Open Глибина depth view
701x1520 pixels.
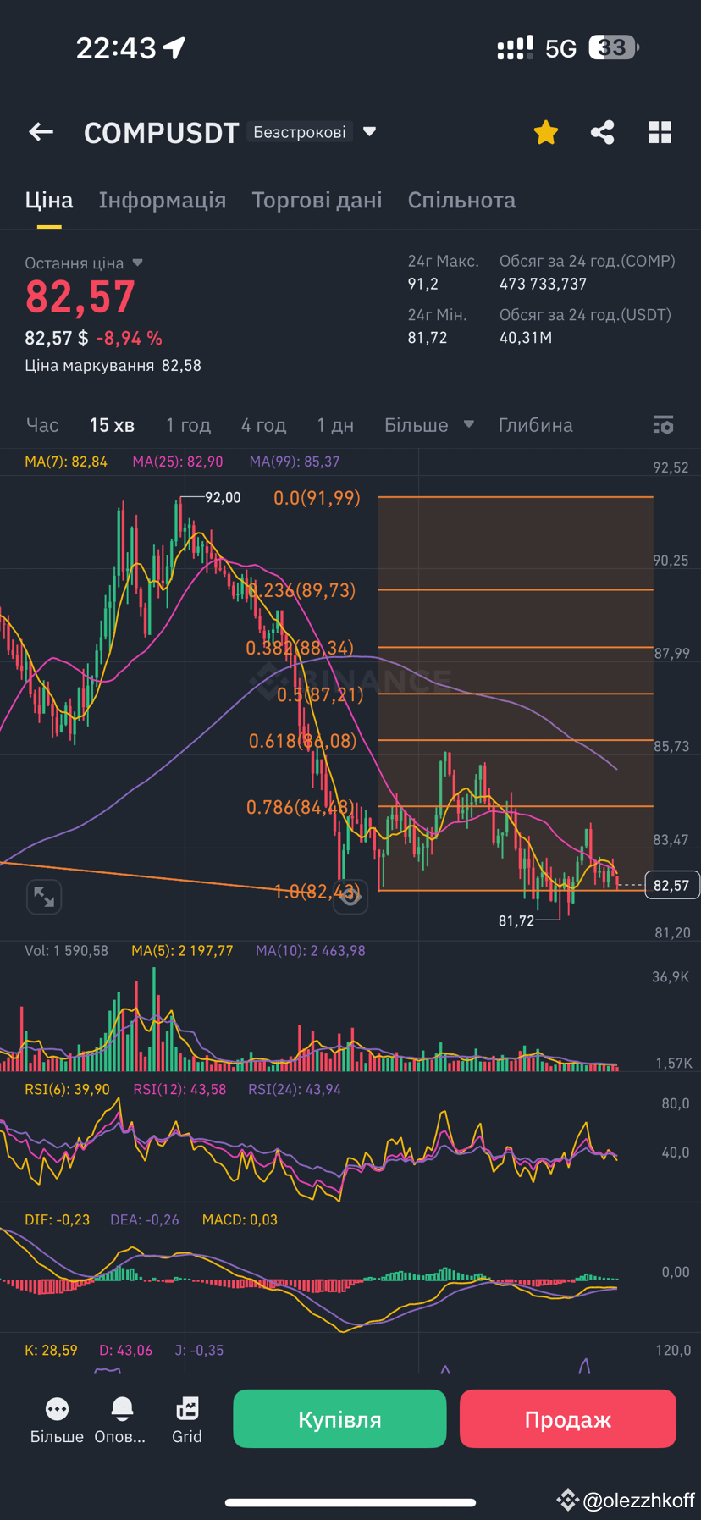535,425
